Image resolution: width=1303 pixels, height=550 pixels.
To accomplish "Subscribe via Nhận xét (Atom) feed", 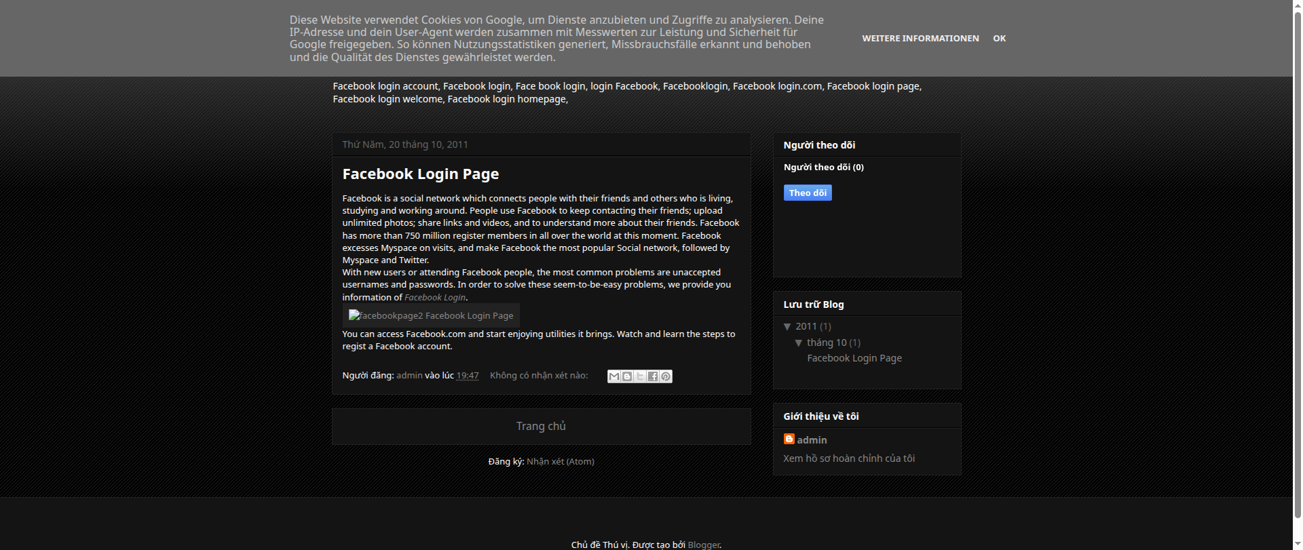I will coord(560,462).
